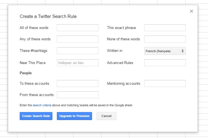This screenshot has width=208, height=138.
Task: Focus the This exact phrase input
Action: point(165,28)
